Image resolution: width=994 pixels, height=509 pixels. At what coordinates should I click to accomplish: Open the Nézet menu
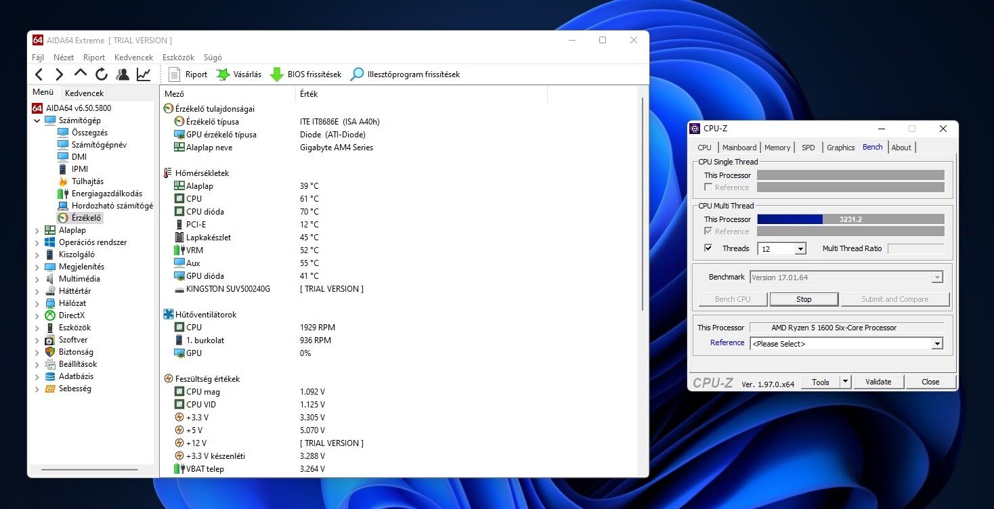click(64, 58)
